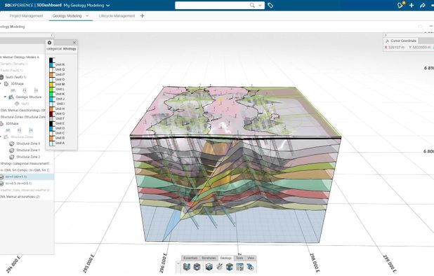Click the Structural Zone 2 icon
Image resolution: width=434 pixels, height=276 pixels.
[12, 157]
